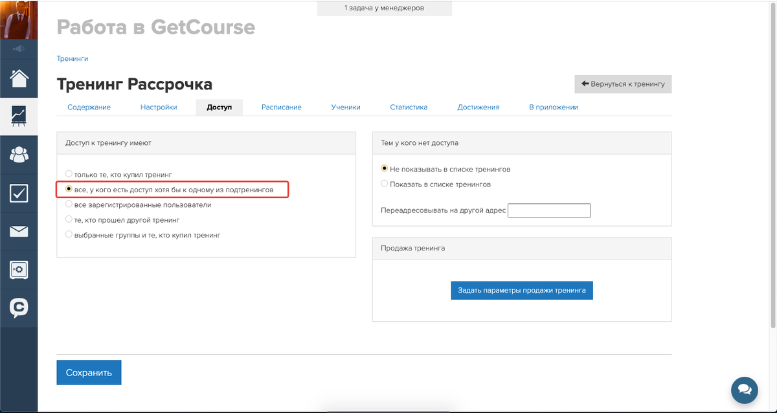
Task: Click "Задать параметры продажи тренинга" button
Action: point(522,290)
